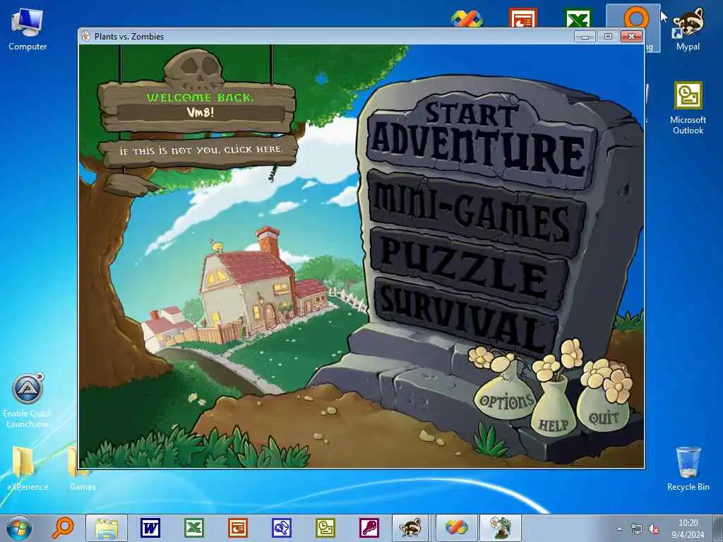Launch PowerPoint from the taskbar
This screenshot has height=542, width=723.
238,528
